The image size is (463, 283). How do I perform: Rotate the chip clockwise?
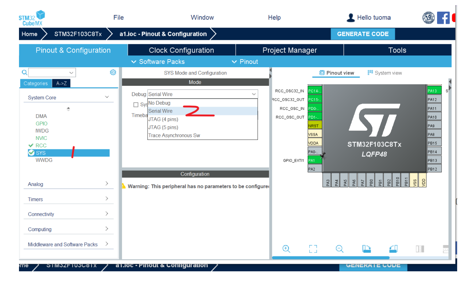(x=367, y=249)
